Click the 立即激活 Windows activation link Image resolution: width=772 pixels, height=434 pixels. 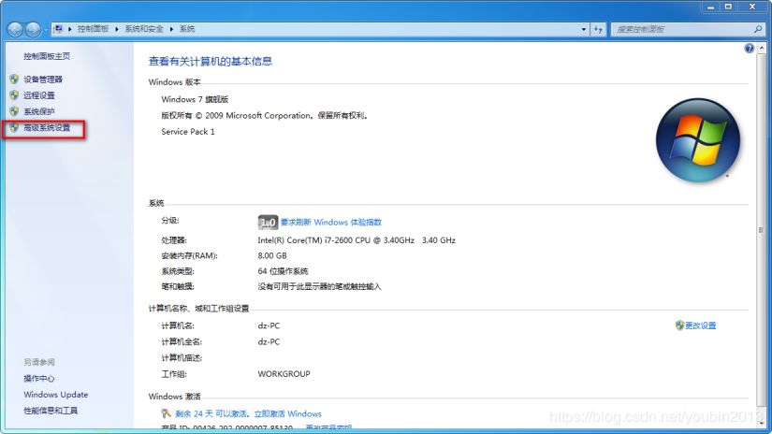[287, 413]
